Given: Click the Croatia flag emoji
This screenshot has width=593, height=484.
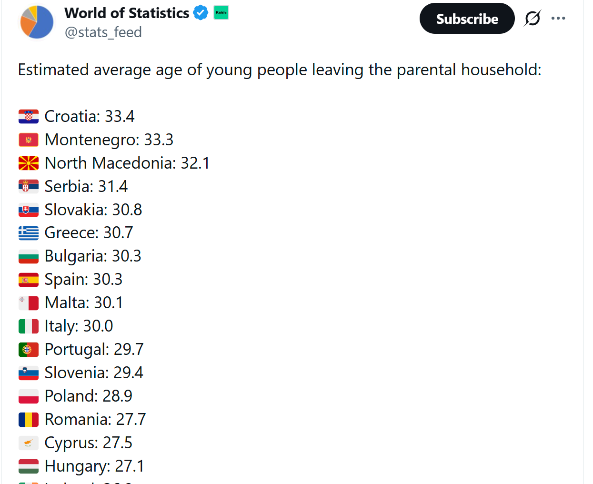Looking at the screenshot, I should tap(29, 116).
